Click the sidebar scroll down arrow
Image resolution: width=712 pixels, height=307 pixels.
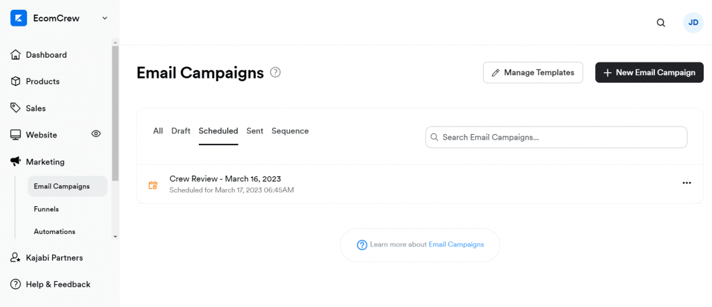[x=115, y=237]
